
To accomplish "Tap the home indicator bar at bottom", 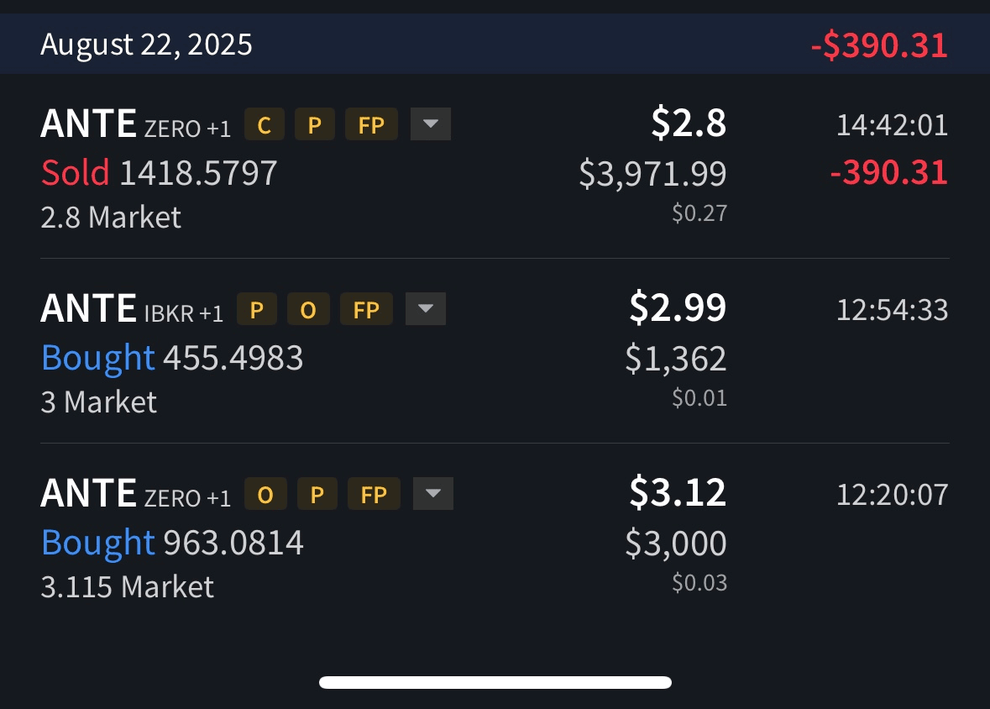I will pos(495,682).
